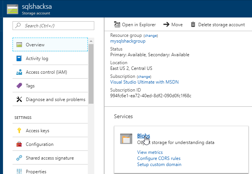Click the Diagnose and solve problems icon

(x=19, y=100)
